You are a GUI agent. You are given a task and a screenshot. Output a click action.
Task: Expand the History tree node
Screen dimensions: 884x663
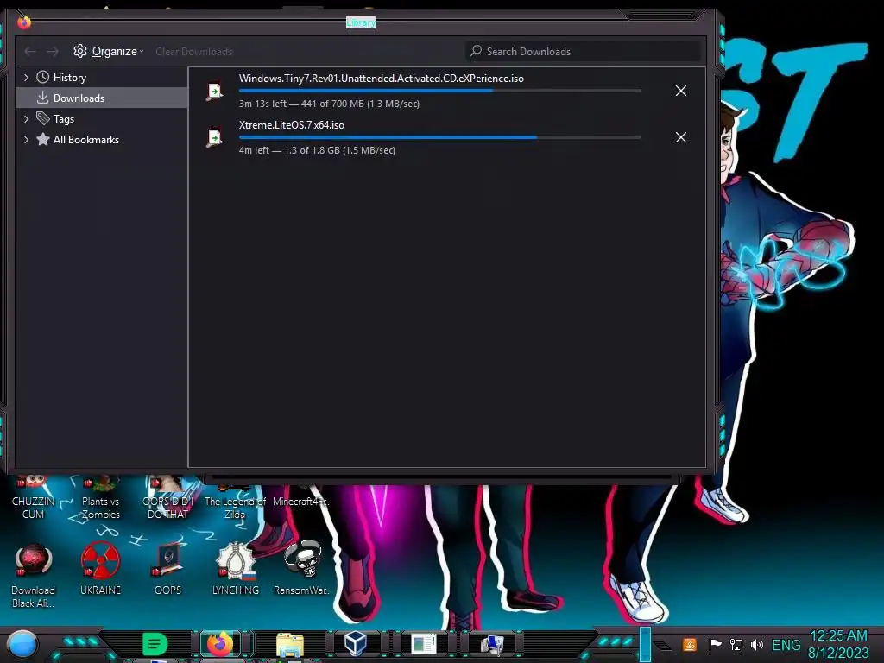tap(26, 77)
